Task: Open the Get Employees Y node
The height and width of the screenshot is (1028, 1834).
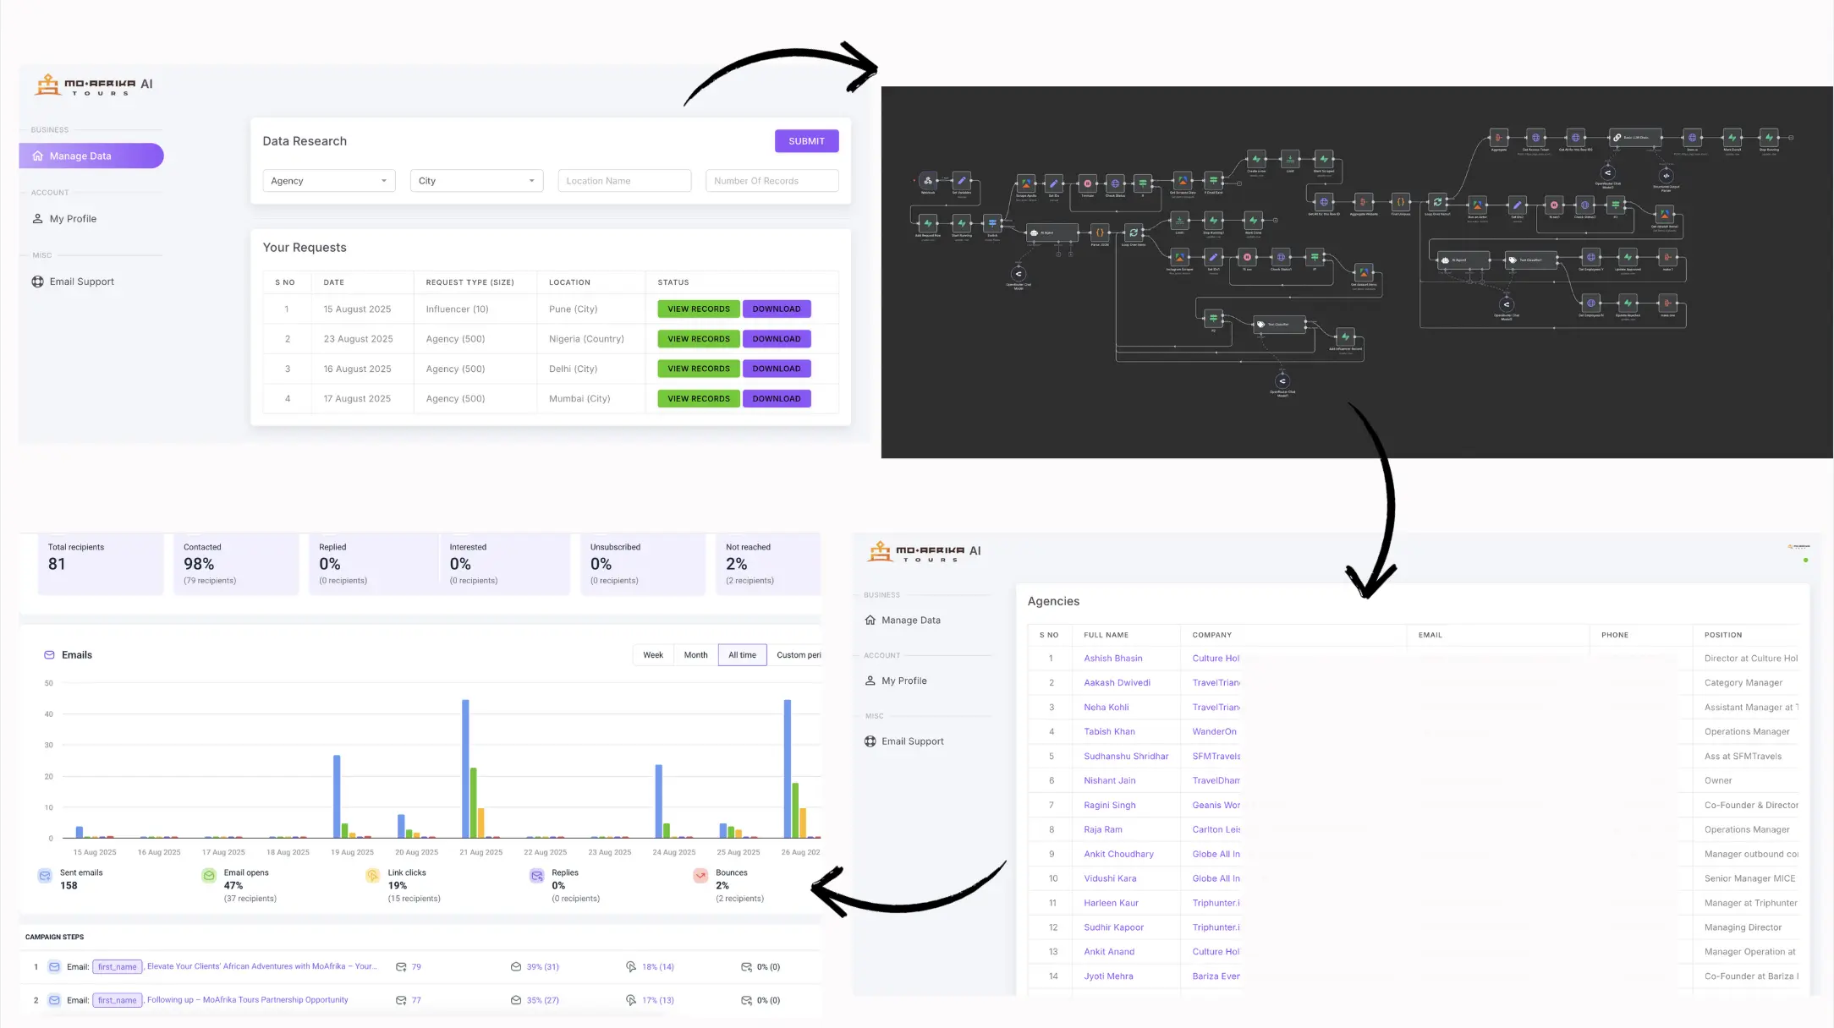Action: tap(1591, 257)
